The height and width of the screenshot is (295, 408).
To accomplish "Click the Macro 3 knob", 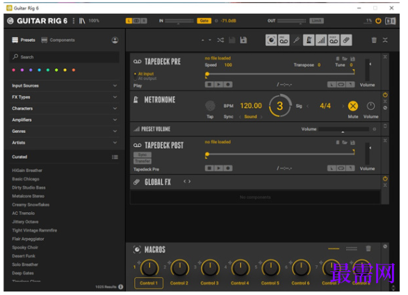I will pyautogui.click(x=210, y=268).
